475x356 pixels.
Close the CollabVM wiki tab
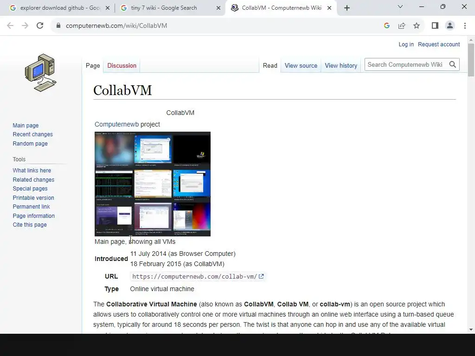329,8
